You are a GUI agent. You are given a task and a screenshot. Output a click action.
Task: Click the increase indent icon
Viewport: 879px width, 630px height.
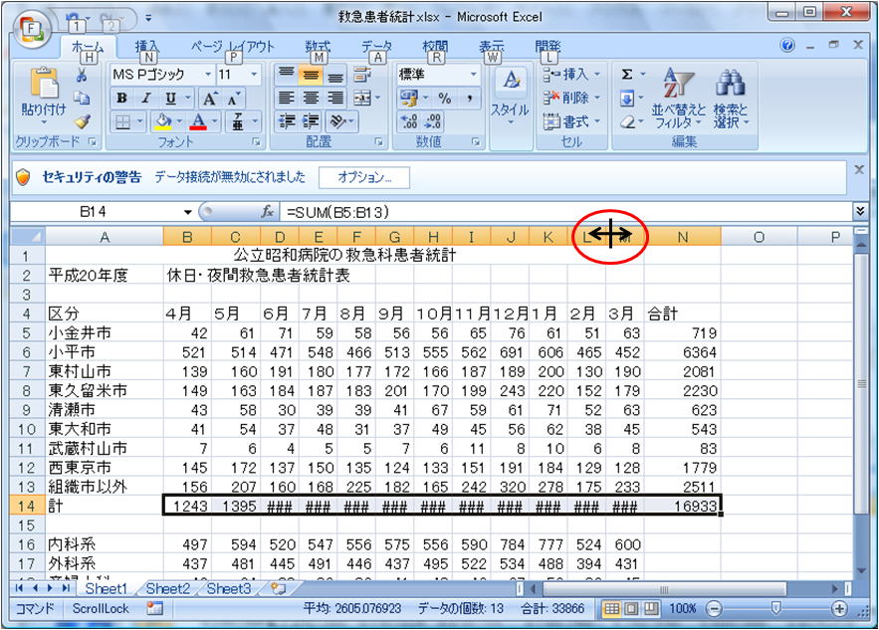(x=311, y=121)
